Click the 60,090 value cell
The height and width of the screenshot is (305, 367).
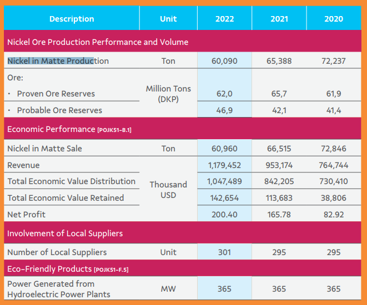(224, 61)
